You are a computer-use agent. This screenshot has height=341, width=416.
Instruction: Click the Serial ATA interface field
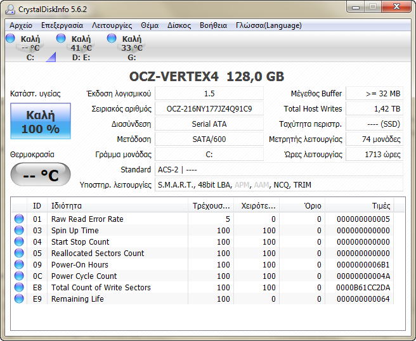click(x=209, y=124)
